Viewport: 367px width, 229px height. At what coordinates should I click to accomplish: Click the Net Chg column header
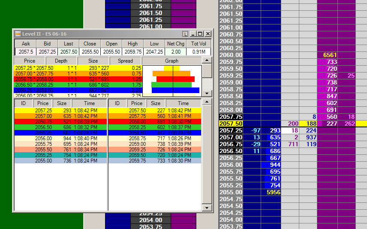(176, 44)
